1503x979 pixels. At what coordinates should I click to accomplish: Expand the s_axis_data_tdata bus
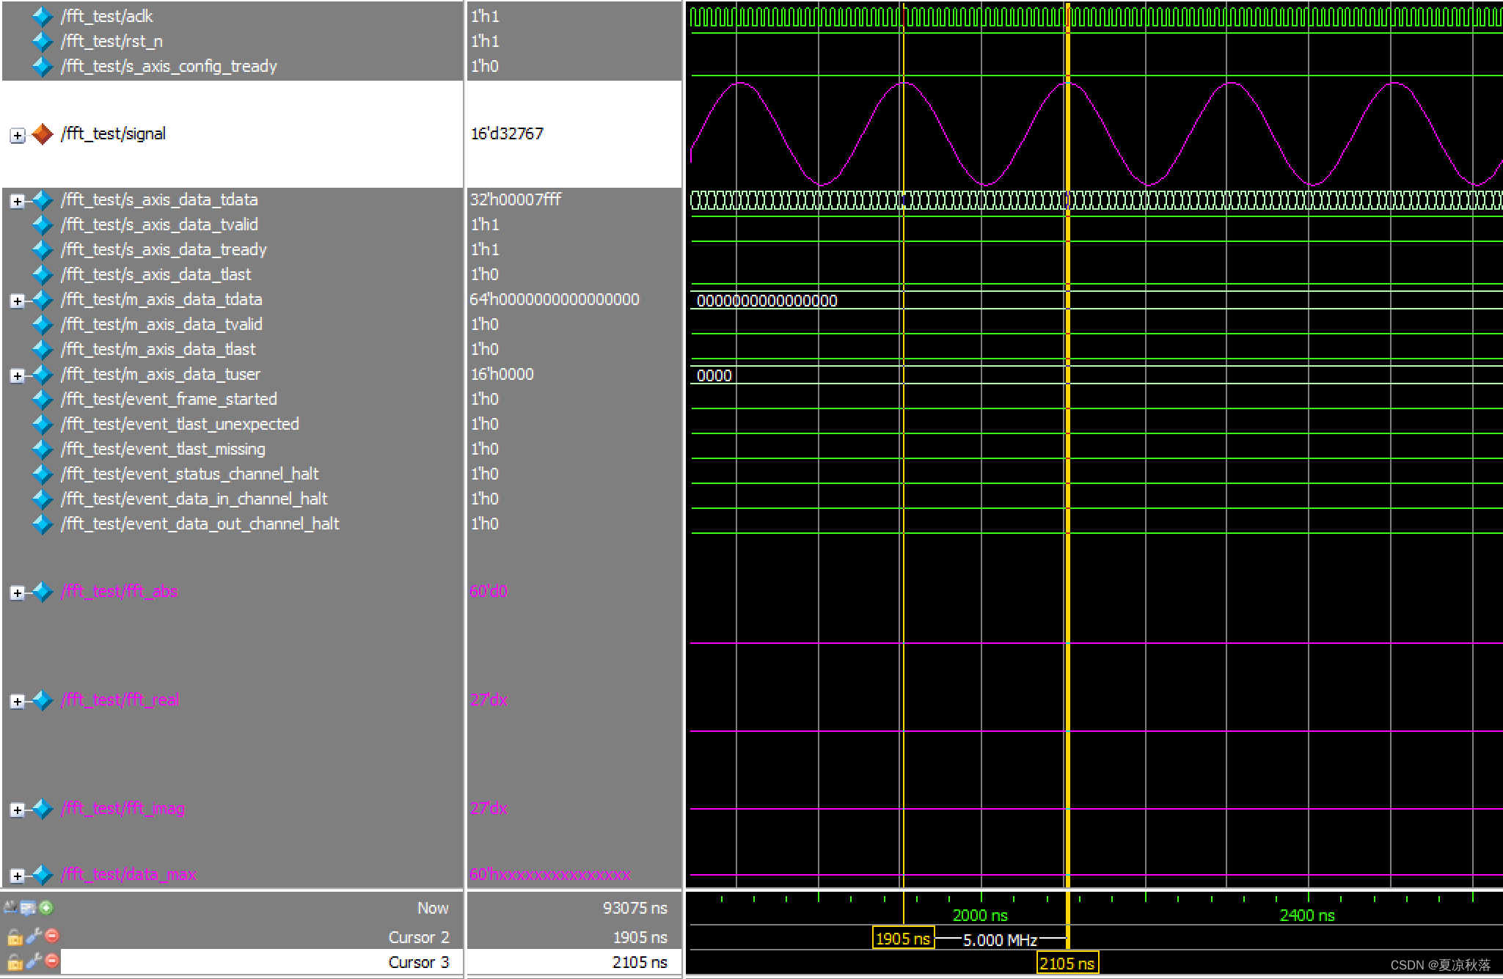click(18, 202)
